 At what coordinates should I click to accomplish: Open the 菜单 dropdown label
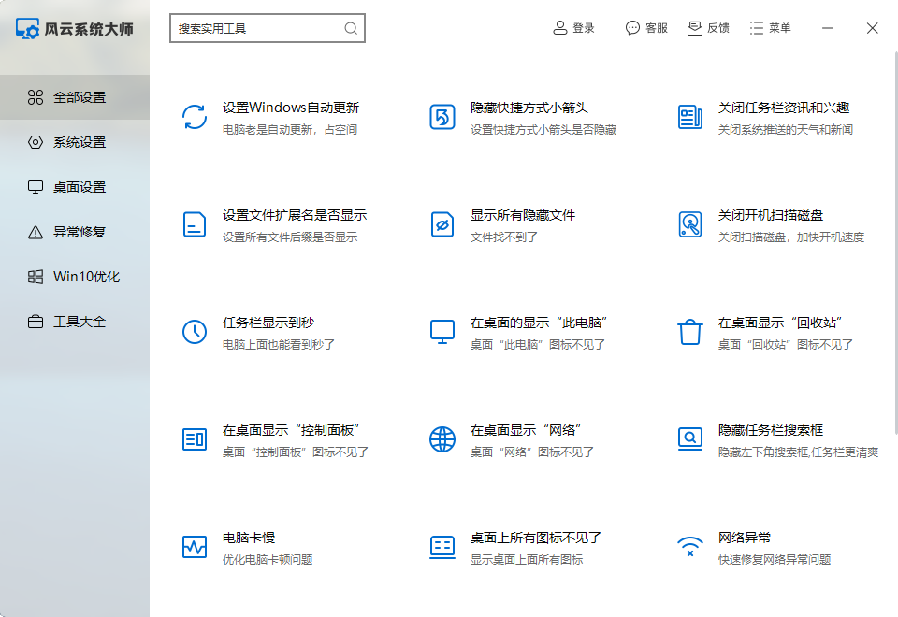click(780, 28)
